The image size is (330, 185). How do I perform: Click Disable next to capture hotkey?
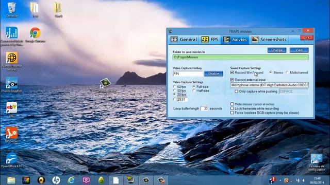click(x=213, y=73)
